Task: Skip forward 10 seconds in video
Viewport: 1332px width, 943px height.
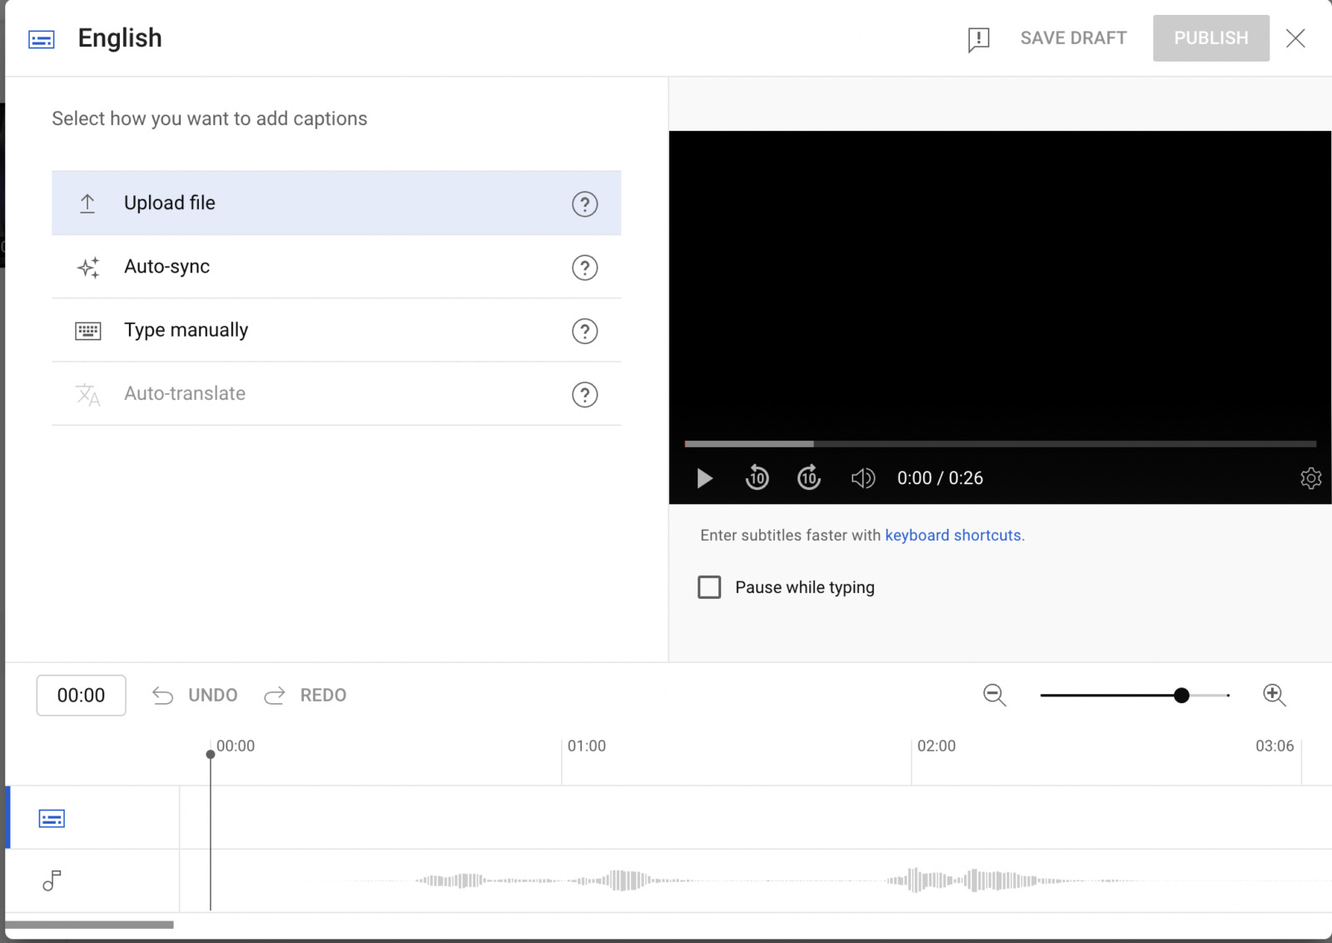Action: pos(809,478)
